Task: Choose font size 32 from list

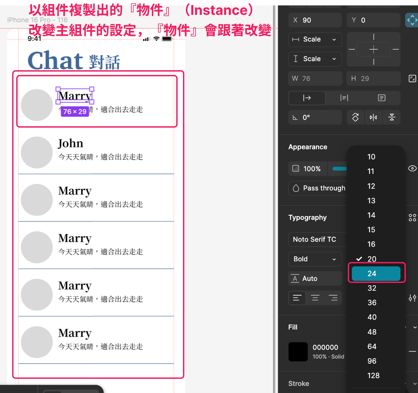Action: pyautogui.click(x=372, y=288)
